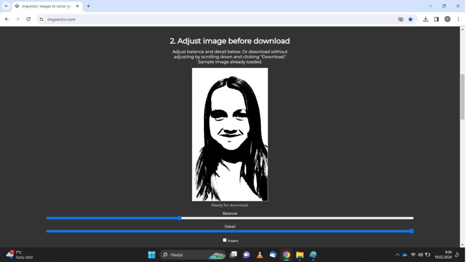Viewport: 466px width, 262px height.
Task: Click the third-party cookies blocked eye icon
Action: tap(400, 19)
